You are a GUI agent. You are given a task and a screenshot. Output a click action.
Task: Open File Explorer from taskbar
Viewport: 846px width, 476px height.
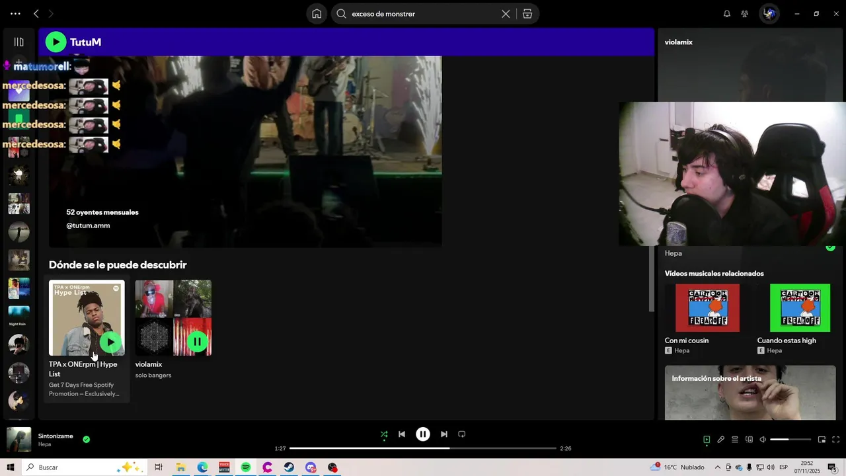tap(180, 467)
